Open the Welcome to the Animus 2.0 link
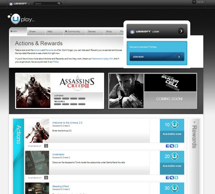 [x=67, y=123]
